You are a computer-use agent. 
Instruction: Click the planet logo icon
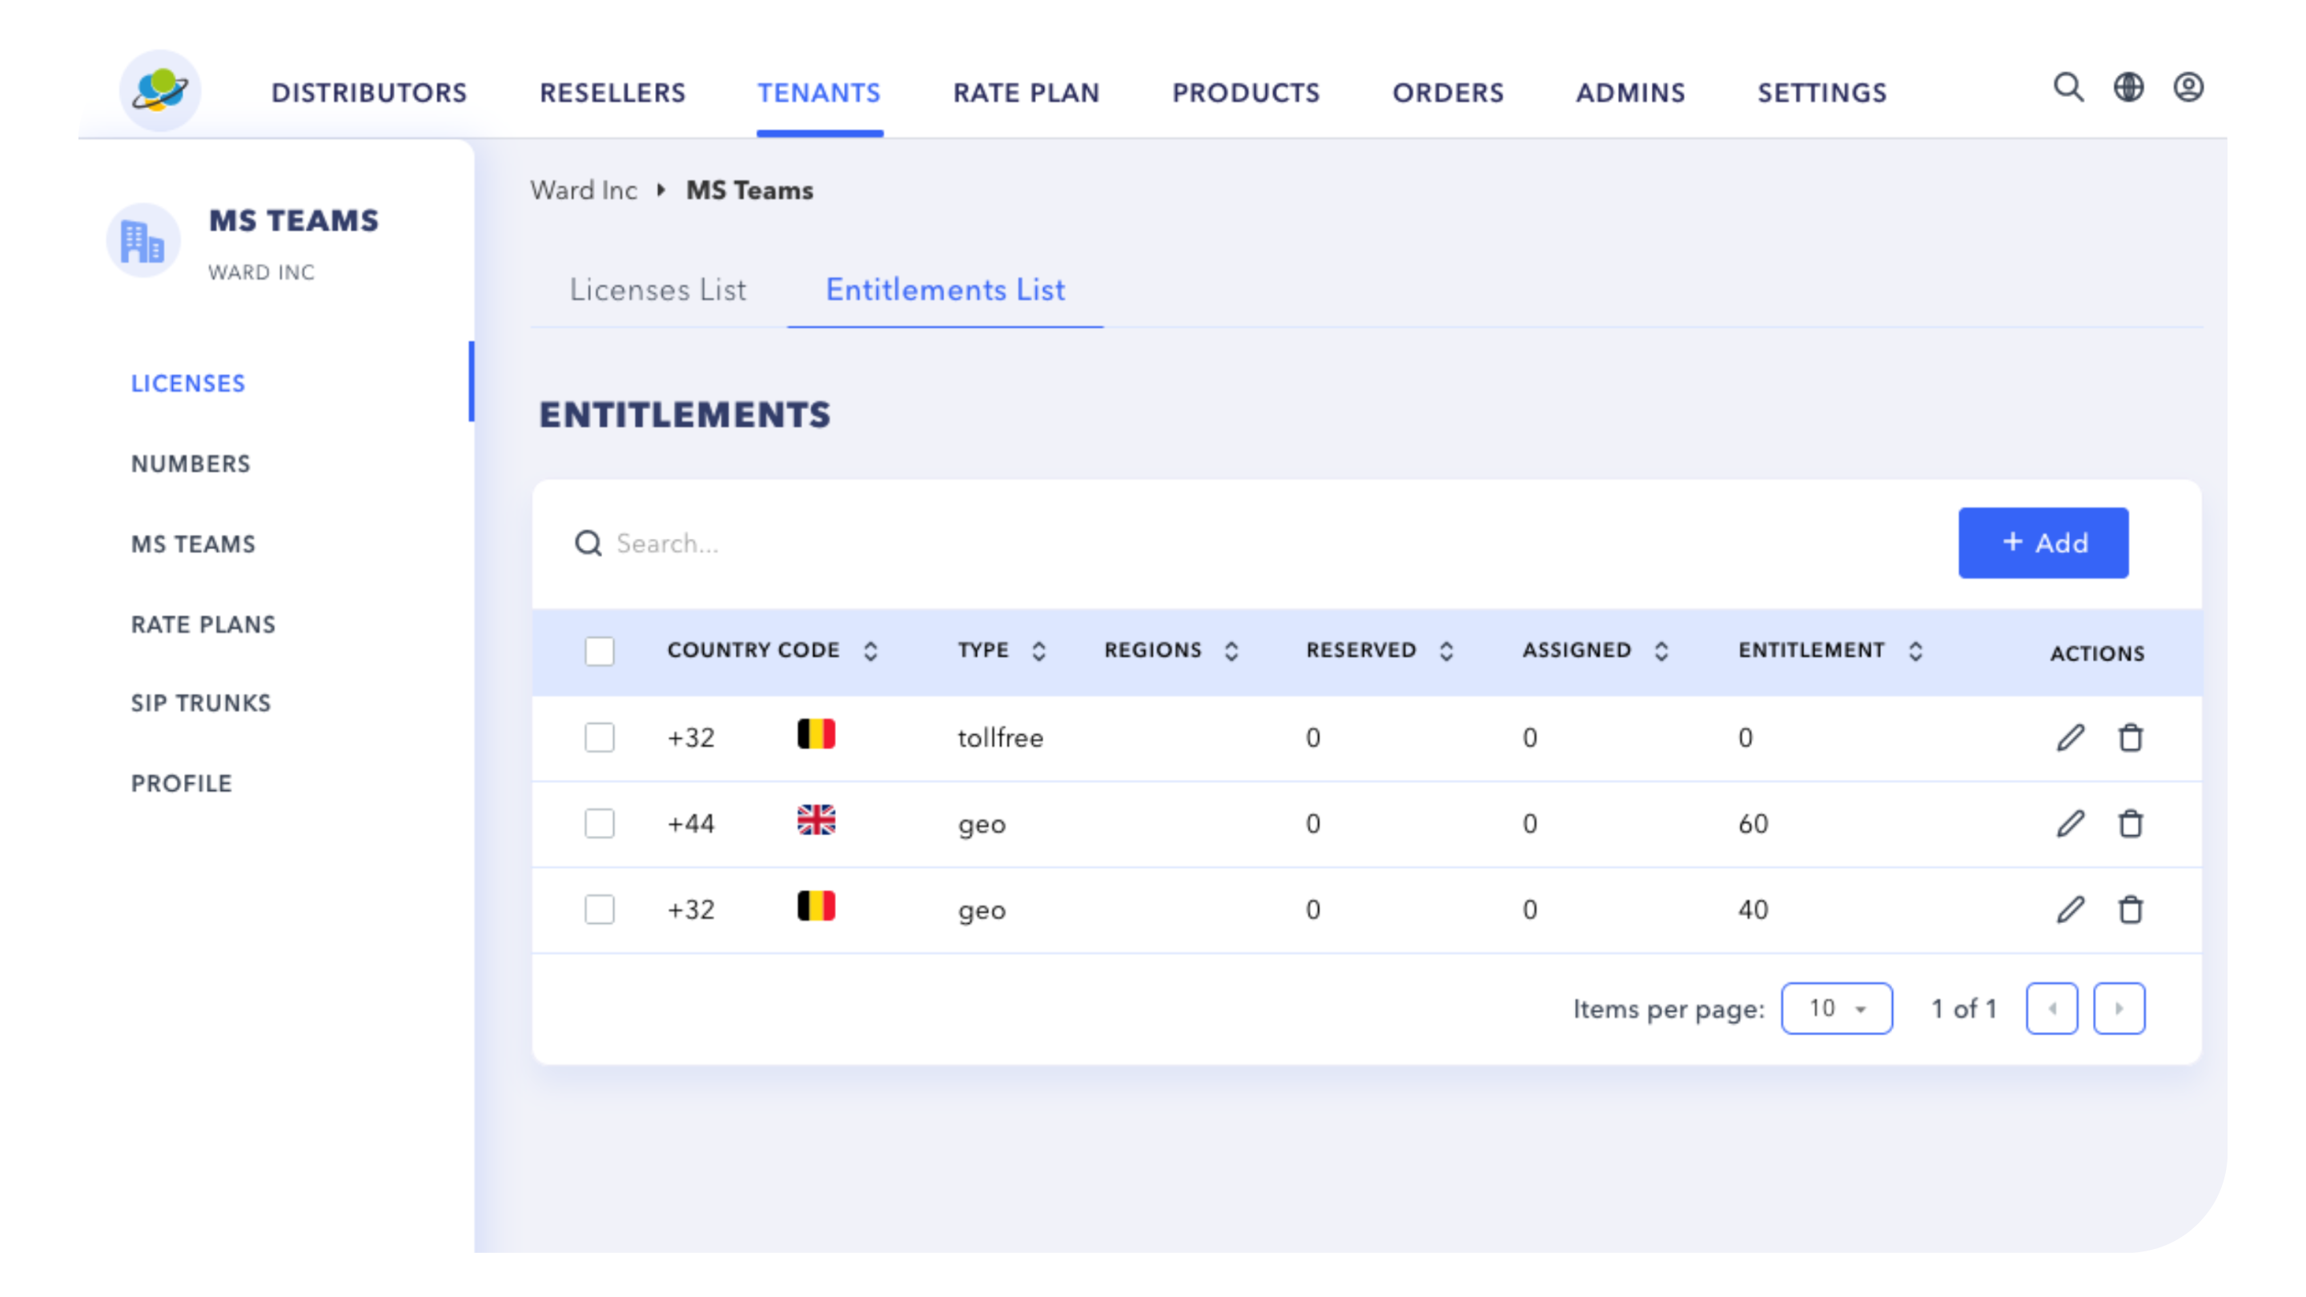pos(160,90)
